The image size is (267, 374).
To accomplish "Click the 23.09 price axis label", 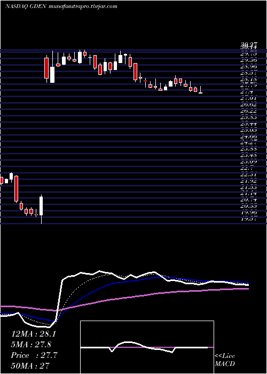I will pyautogui.click(x=249, y=161).
